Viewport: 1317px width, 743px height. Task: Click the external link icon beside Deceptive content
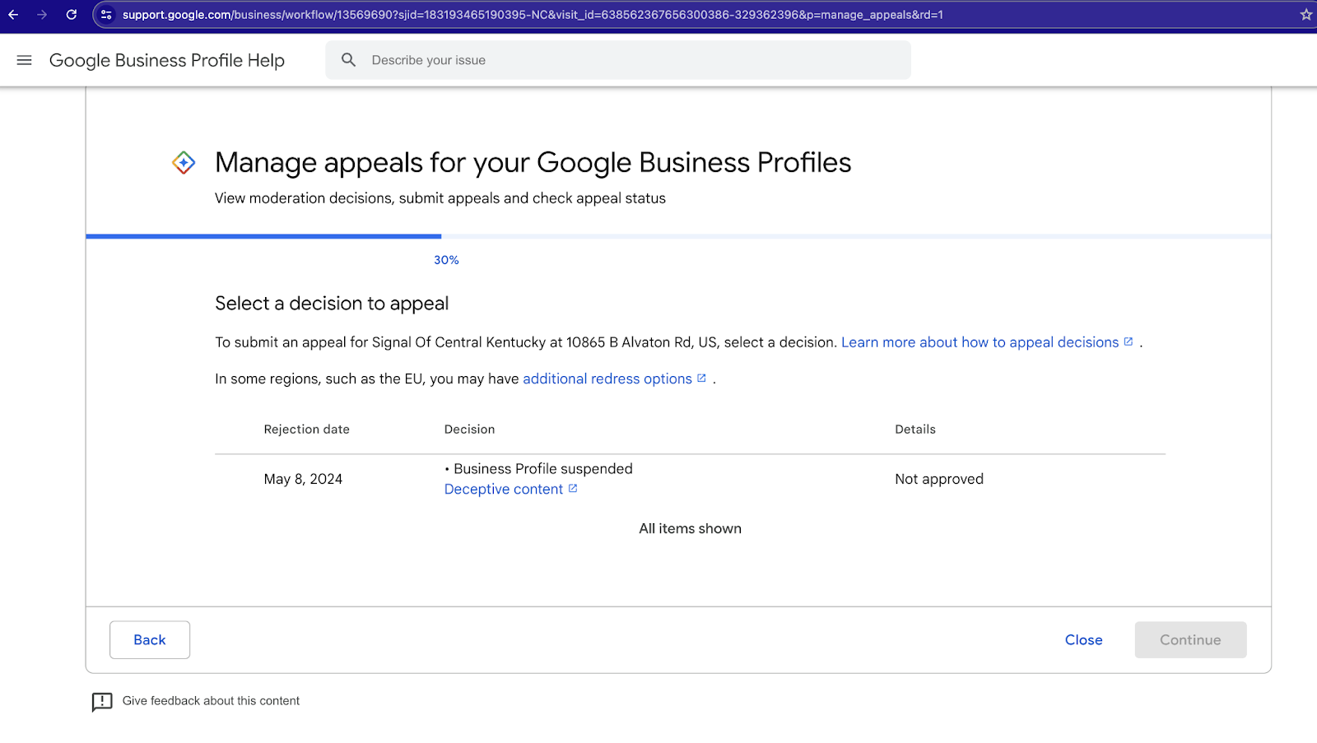pyautogui.click(x=573, y=489)
